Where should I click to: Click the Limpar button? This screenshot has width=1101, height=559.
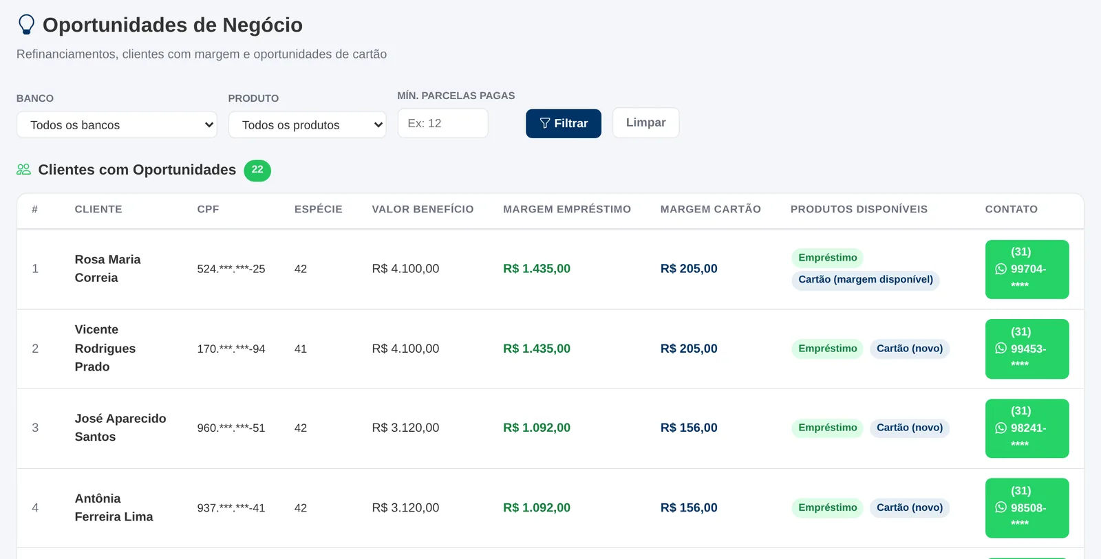pyautogui.click(x=645, y=122)
